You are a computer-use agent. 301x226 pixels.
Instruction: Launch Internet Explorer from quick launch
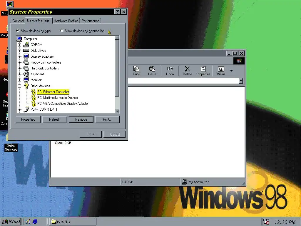pos(35,222)
